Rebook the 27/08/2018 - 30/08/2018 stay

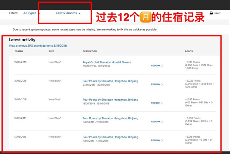[x=157, y=84]
